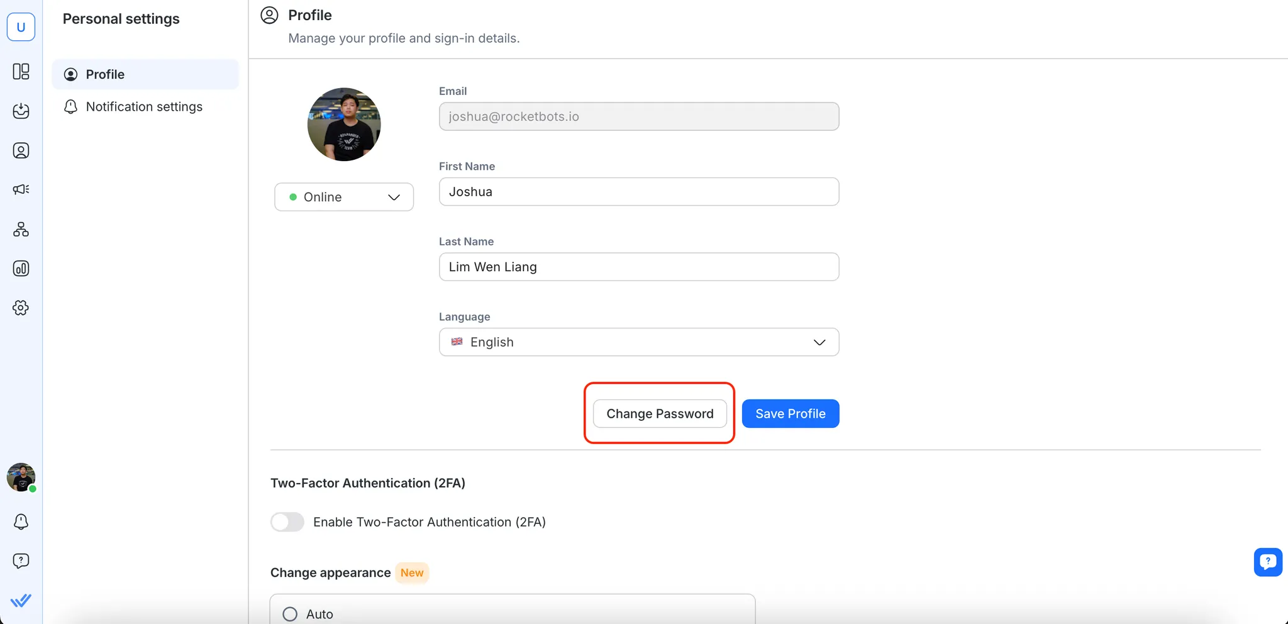Open the blue chat support widget

point(1267,562)
